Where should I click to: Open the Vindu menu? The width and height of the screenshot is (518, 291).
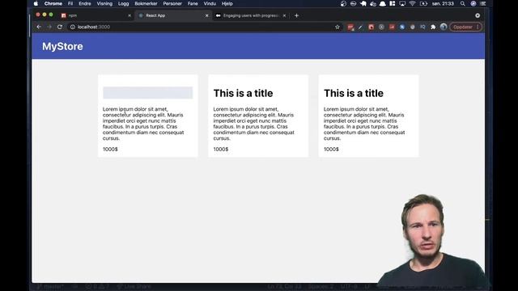(210, 3)
